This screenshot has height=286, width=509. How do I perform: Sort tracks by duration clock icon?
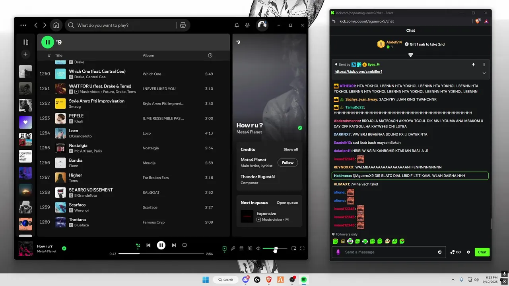click(210, 55)
